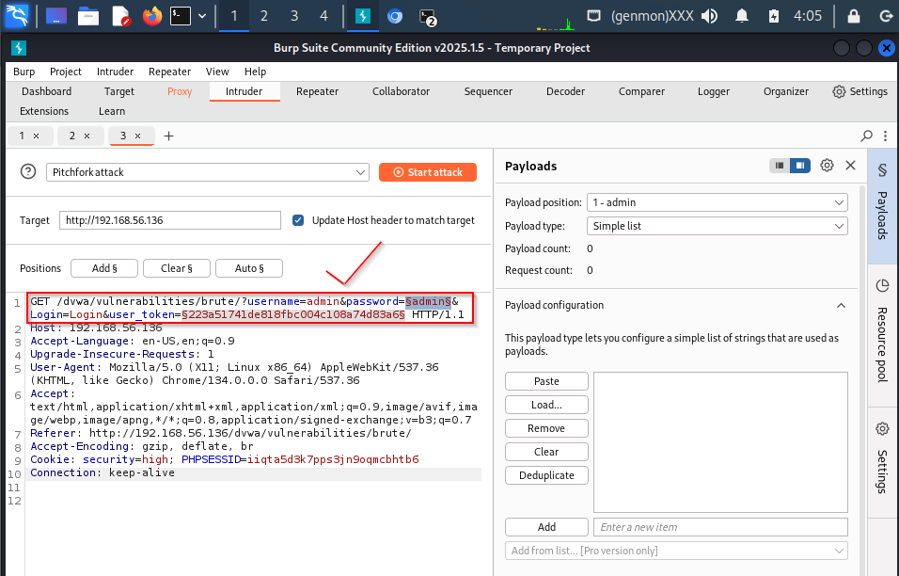The image size is (899, 576).
Task: Open the Intruder tab options kebab menu
Action: tap(886, 136)
